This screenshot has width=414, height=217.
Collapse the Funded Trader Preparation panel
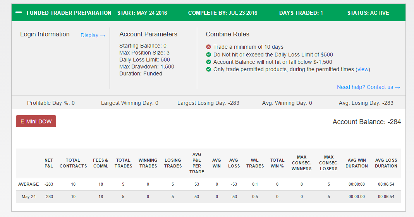click(x=19, y=12)
